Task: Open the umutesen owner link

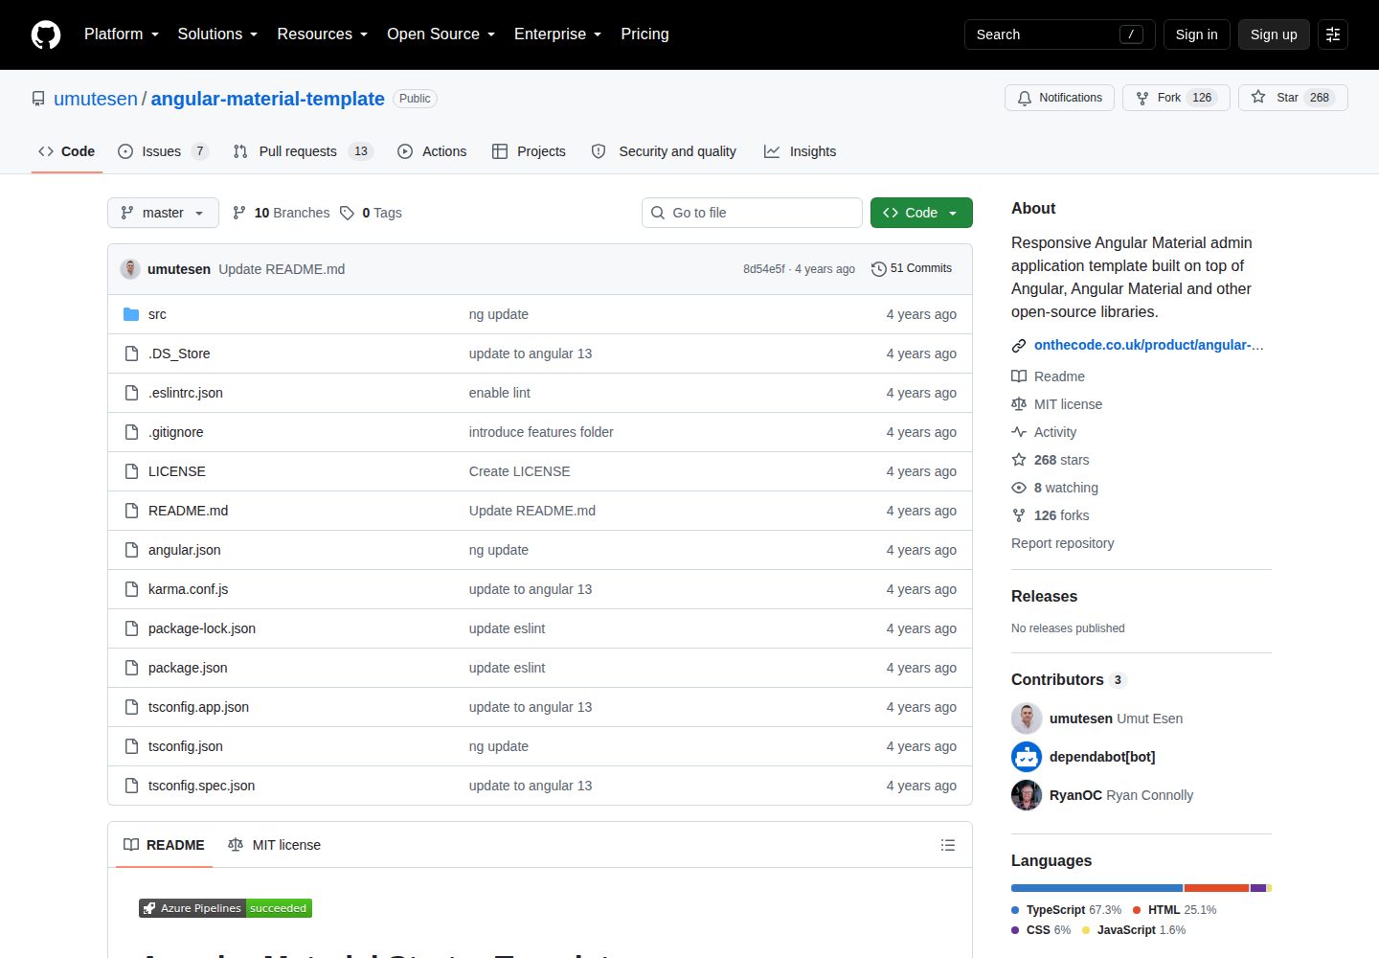Action: point(96,99)
